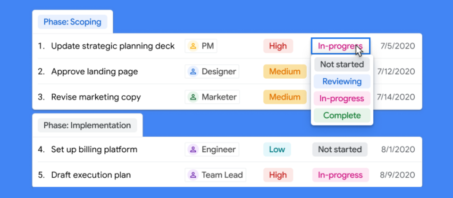Image resolution: width=453 pixels, height=198 pixels.
Task: Click the High priority chip for strategic planning deck
Action: tap(278, 46)
